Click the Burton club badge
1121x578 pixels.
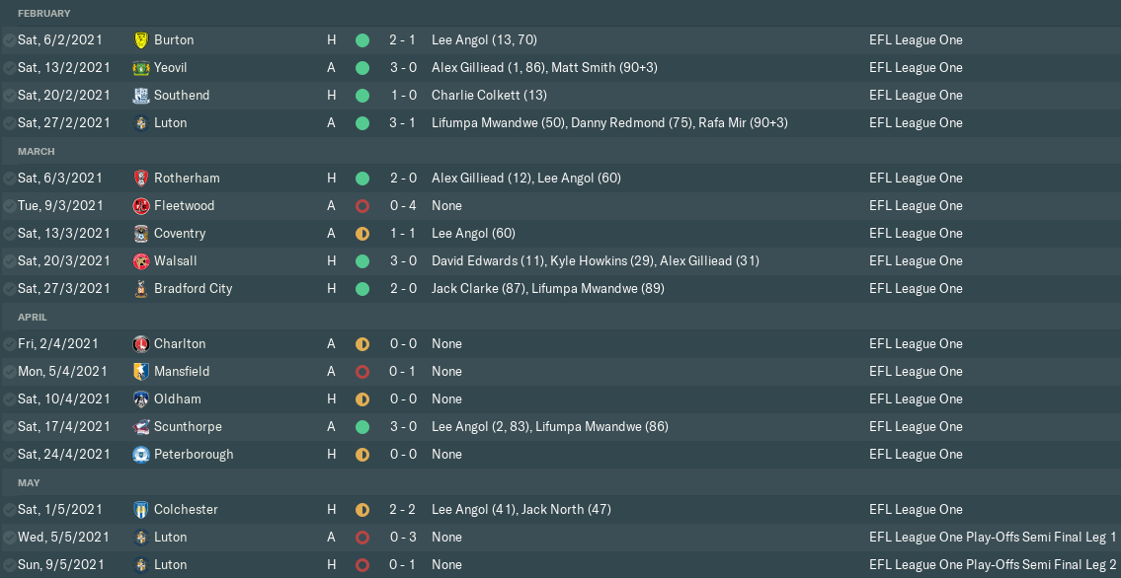pos(140,40)
